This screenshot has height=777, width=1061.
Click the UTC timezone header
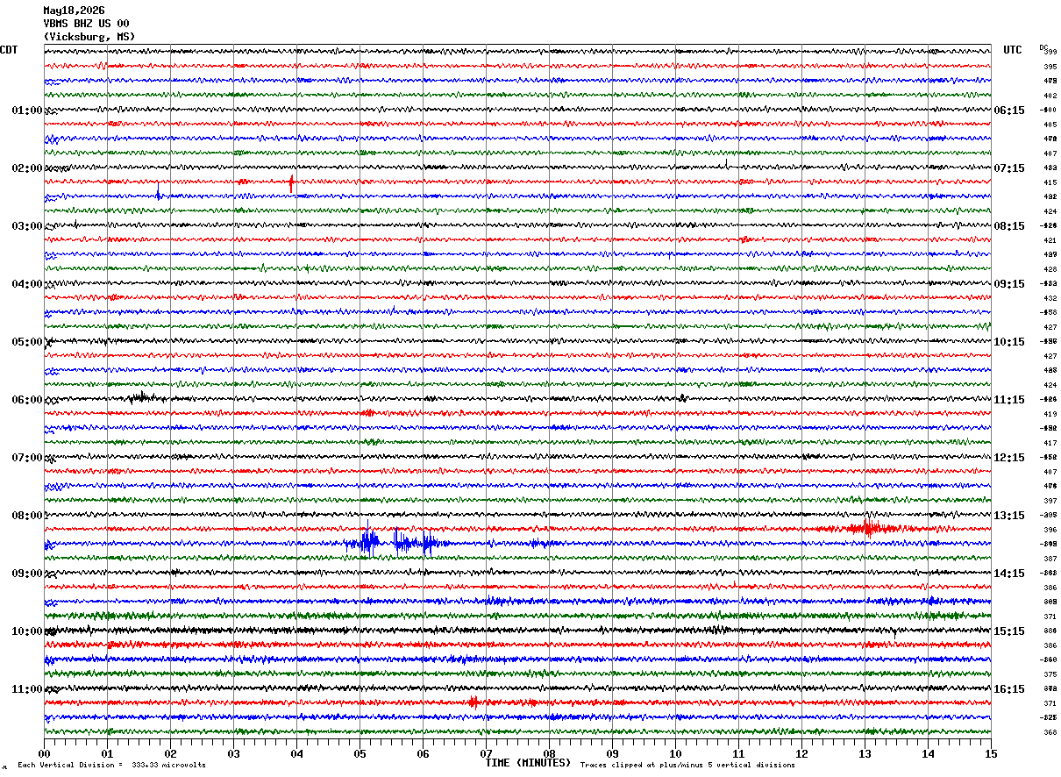(x=1013, y=50)
